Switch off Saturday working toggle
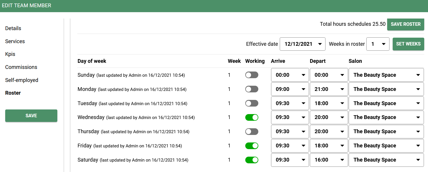 [x=252, y=160]
